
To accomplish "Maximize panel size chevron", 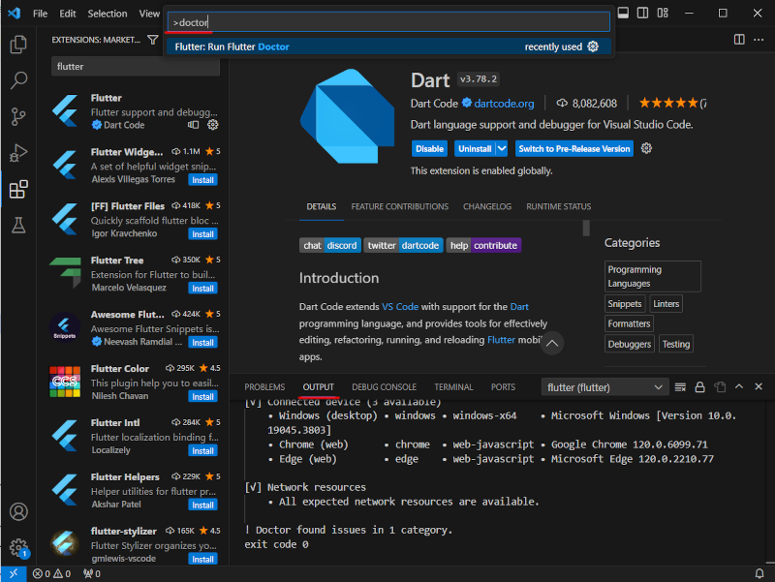I will click(x=739, y=386).
